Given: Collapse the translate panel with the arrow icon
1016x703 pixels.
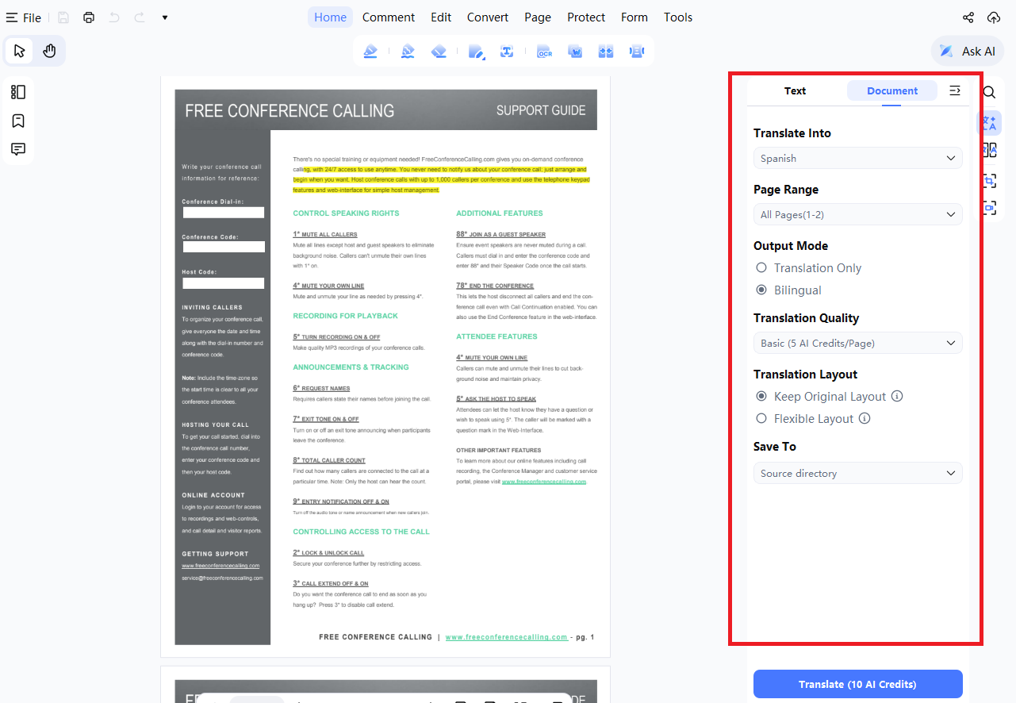Looking at the screenshot, I should click(x=955, y=90).
